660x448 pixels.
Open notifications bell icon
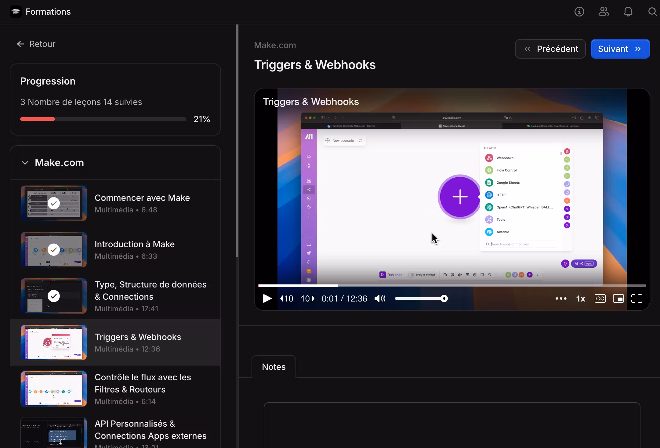[628, 12]
